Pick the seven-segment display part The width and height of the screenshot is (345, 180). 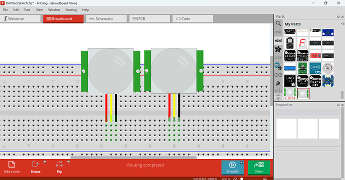pyautogui.click(x=302, y=43)
